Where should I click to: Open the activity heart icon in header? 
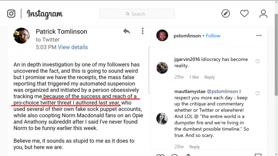pos(244,13)
